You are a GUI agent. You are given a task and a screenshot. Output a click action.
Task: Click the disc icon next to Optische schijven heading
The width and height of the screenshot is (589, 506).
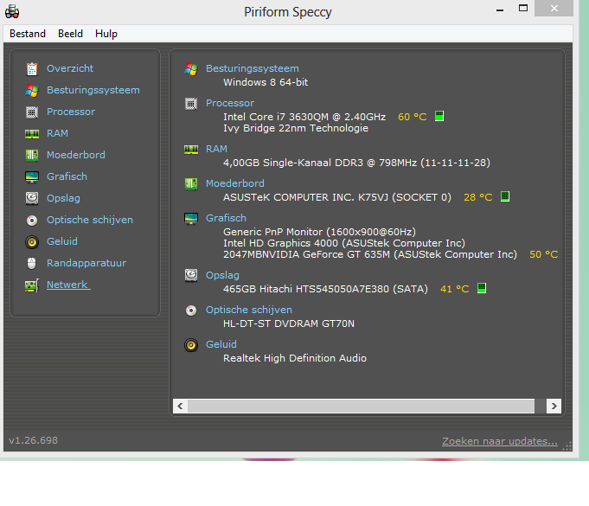pyautogui.click(x=191, y=311)
